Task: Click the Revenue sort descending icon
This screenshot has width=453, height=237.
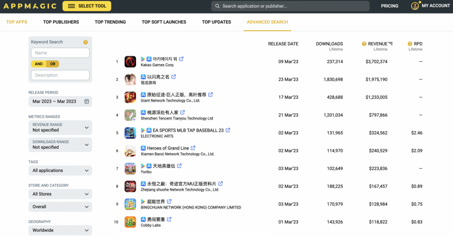Action: 391,44
